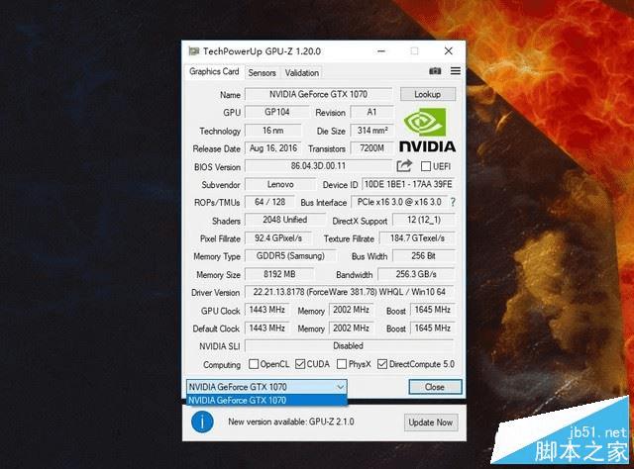Viewport: 634px width, 469px height.
Task: Click the BIOS export share icon
Action: point(404,165)
